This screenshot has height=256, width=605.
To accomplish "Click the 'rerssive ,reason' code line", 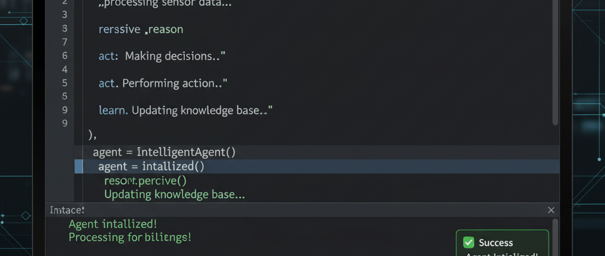I will [x=141, y=28].
